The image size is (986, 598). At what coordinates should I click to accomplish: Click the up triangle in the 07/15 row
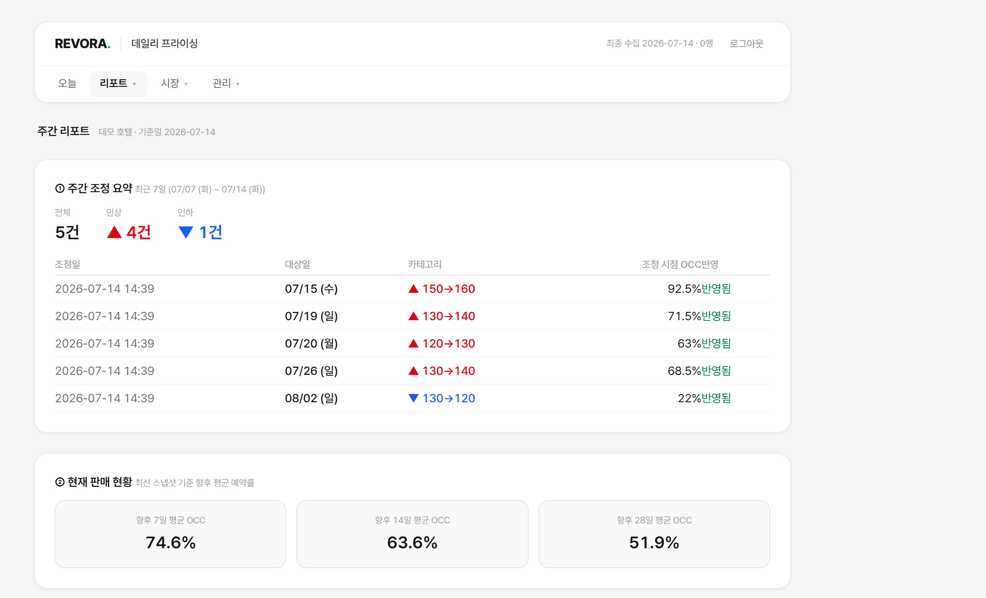(413, 289)
